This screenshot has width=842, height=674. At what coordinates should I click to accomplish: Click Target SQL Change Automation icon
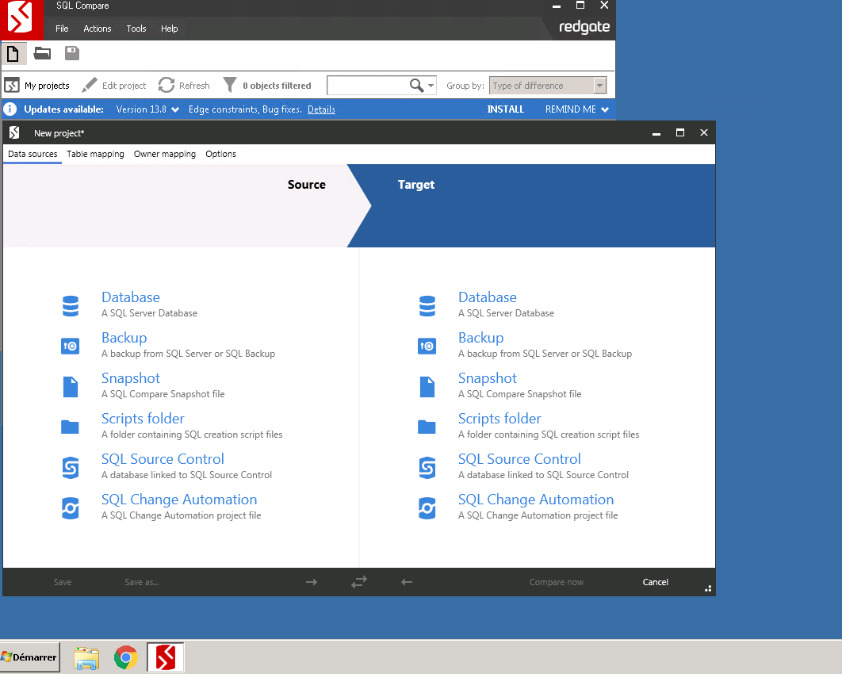[x=427, y=508]
